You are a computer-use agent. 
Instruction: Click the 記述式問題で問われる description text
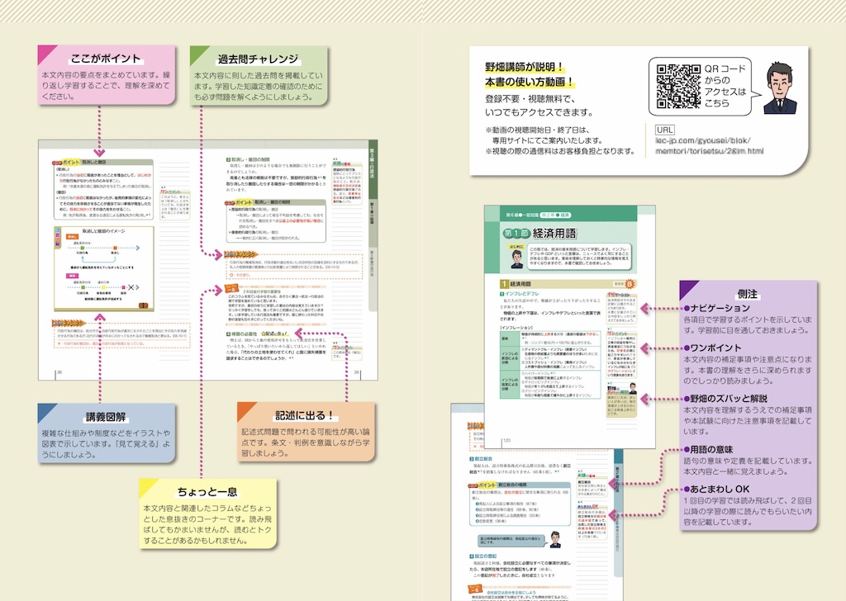[x=306, y=442]
